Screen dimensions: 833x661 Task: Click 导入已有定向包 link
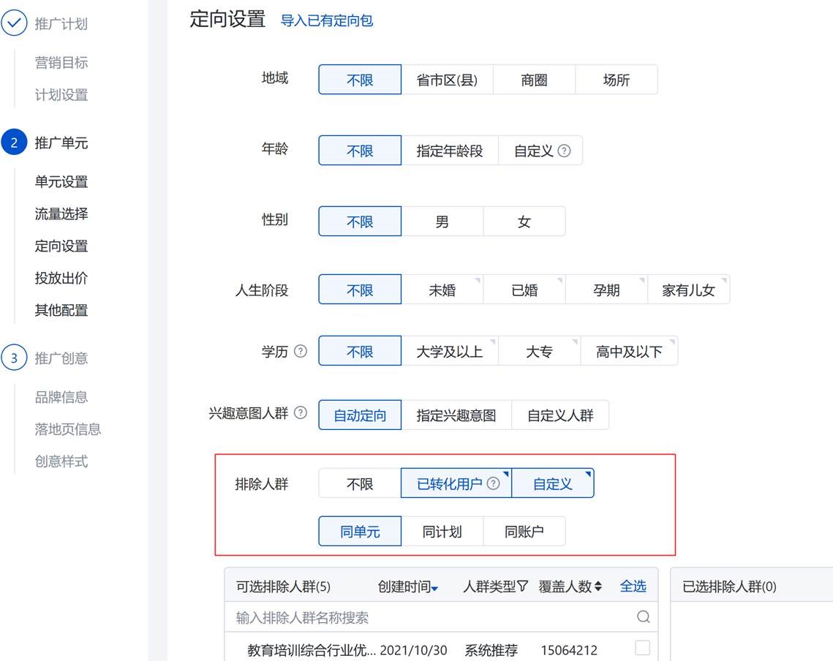click(326, 20)
